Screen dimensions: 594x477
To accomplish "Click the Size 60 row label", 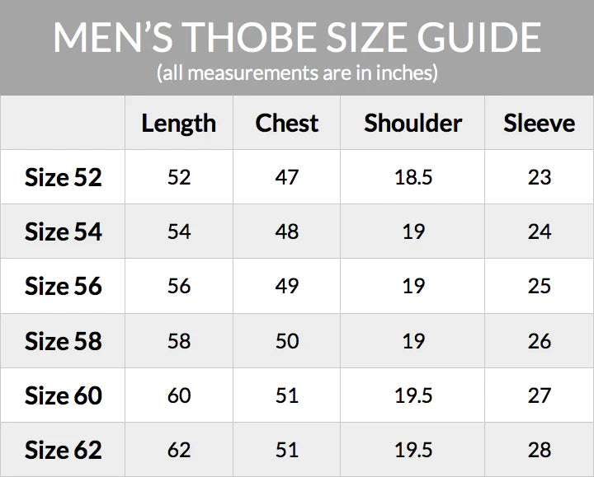I will (64, 395).
